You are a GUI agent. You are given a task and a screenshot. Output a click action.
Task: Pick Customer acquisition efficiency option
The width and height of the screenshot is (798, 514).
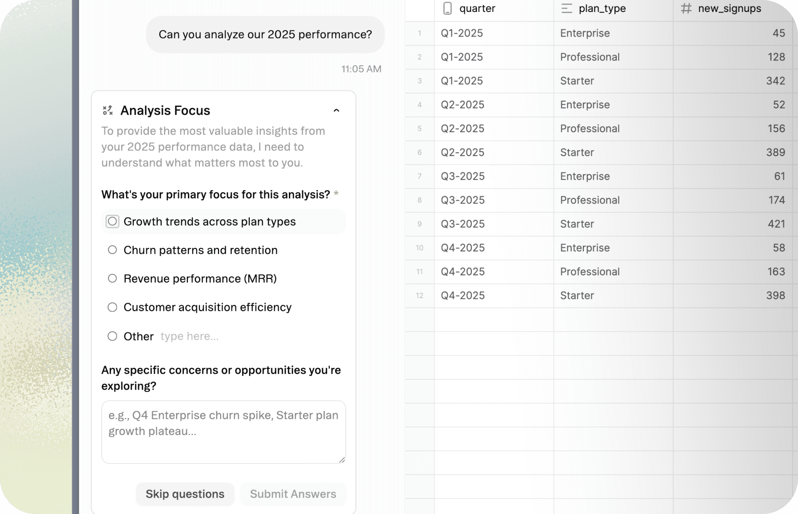click(x=113, y=307)
